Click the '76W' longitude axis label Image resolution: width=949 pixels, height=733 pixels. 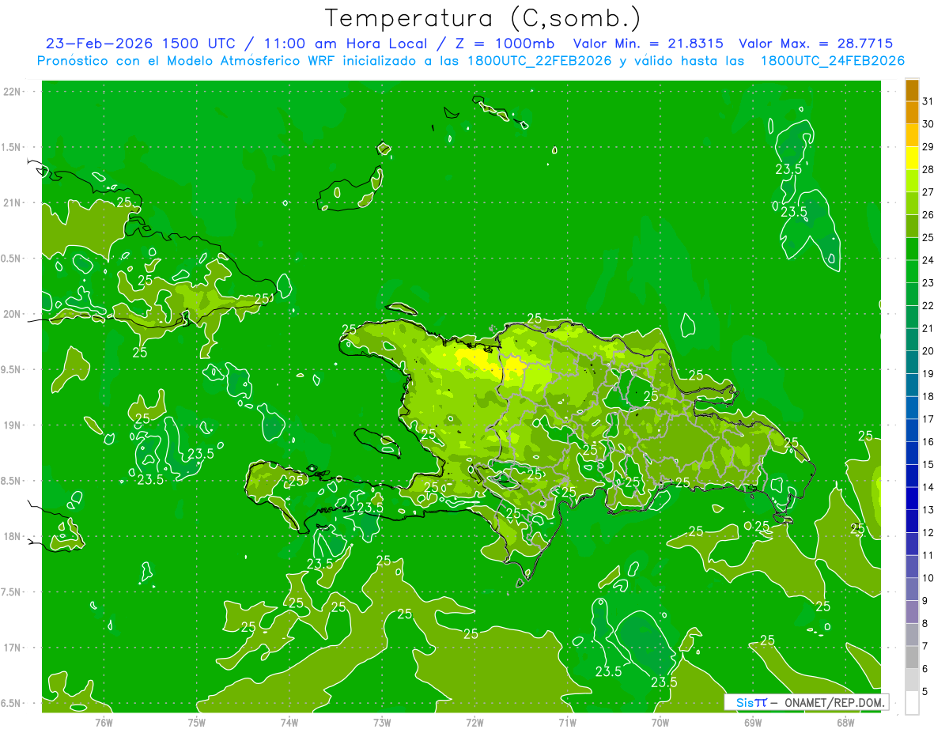(104, 722)
